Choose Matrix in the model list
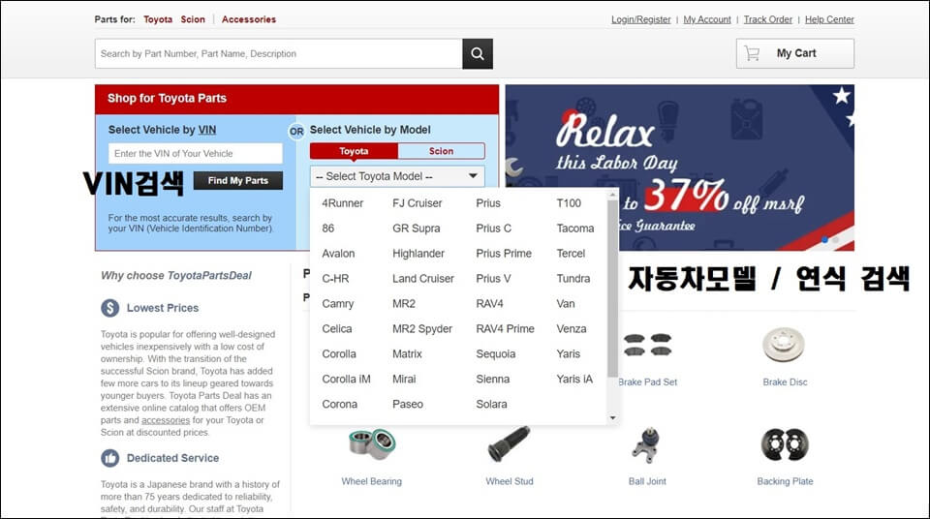This screenshot has height=519, width=930. pyautogui.click(x=407, y=354)
